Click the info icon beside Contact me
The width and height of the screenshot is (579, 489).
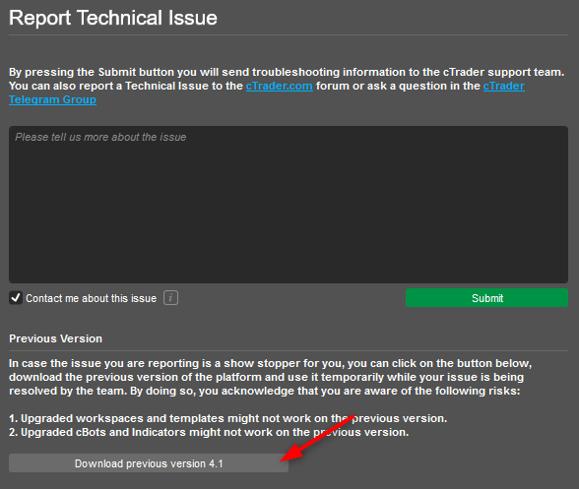pyautogui.click(x=170, y=298)
